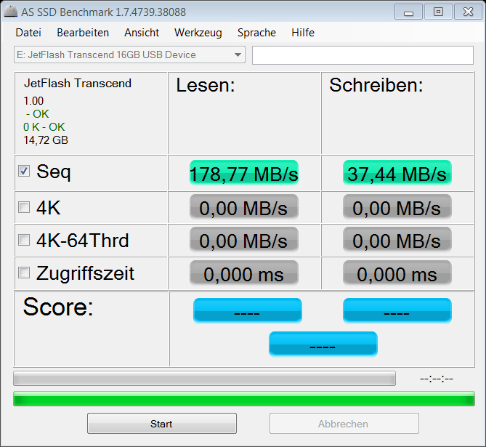This screenshot has height=447, width=486.
Task: Open the Hilfe menu
Action: 303,33
